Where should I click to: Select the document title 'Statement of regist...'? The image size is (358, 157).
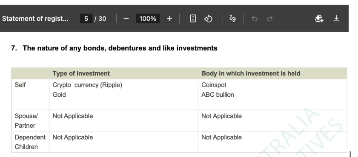[x=35, y=18]
